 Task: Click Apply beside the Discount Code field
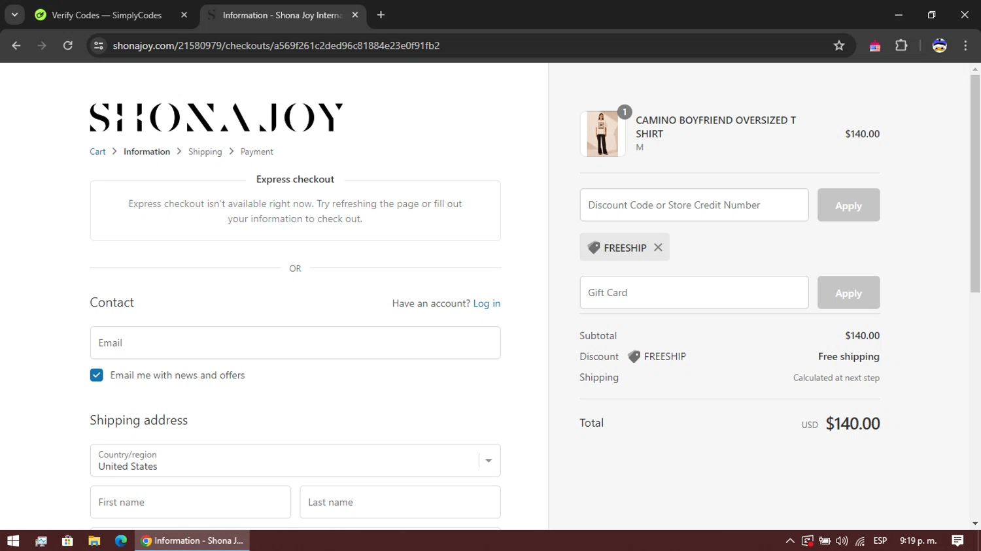point(848,205)
